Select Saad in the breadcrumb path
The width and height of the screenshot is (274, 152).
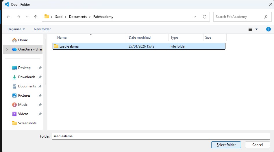(x=59, y=17)
